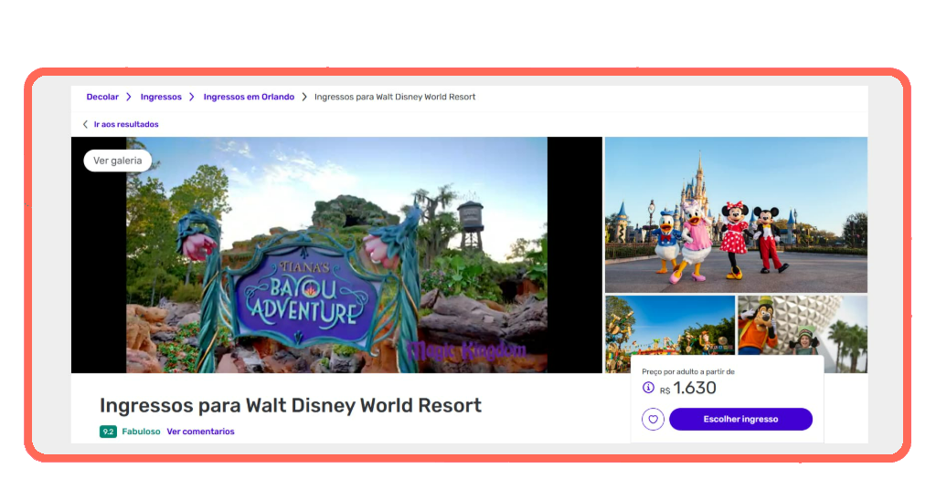
Task: Click the 9.2 rating badge
Action: [x=108, y=432]
